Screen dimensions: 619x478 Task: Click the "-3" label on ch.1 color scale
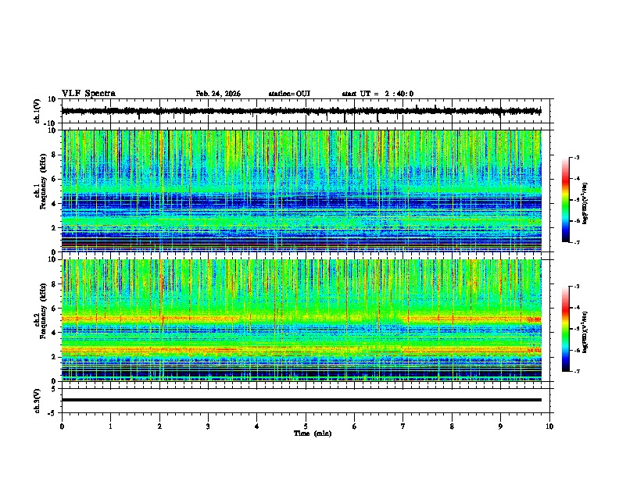576,157
